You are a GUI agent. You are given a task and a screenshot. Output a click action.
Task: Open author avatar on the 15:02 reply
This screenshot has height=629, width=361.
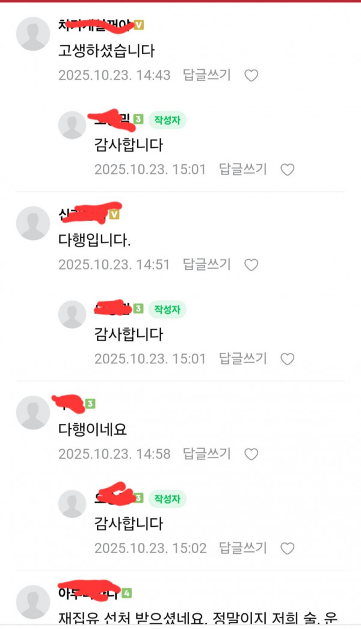[x=72, y=504]
